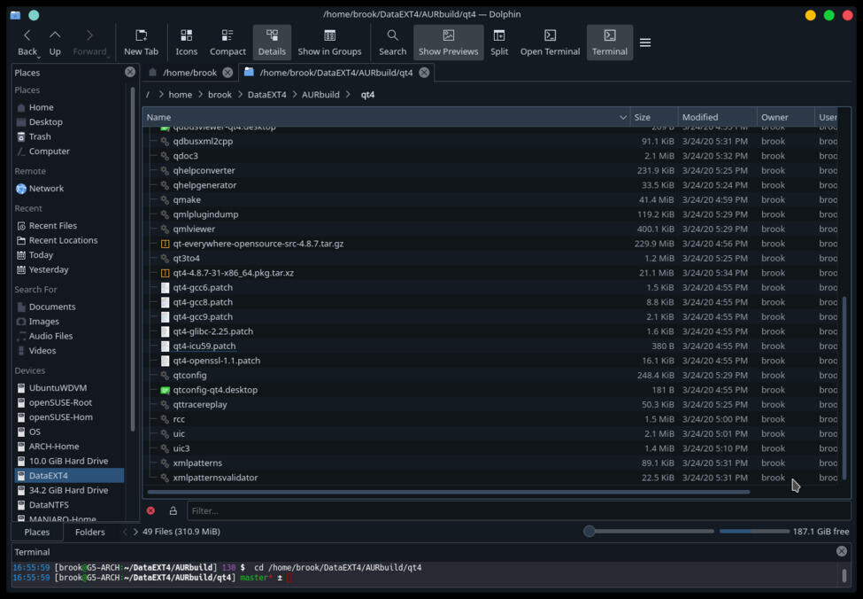Navigate to brook in breadcrumb
Screen dimensions: 863x599
click(220, 95)
